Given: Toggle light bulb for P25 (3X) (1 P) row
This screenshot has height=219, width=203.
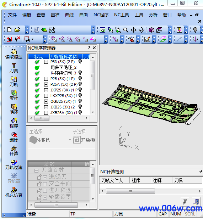Looking at the screenshot, I should pyautogui.click(x=80, y=78).
